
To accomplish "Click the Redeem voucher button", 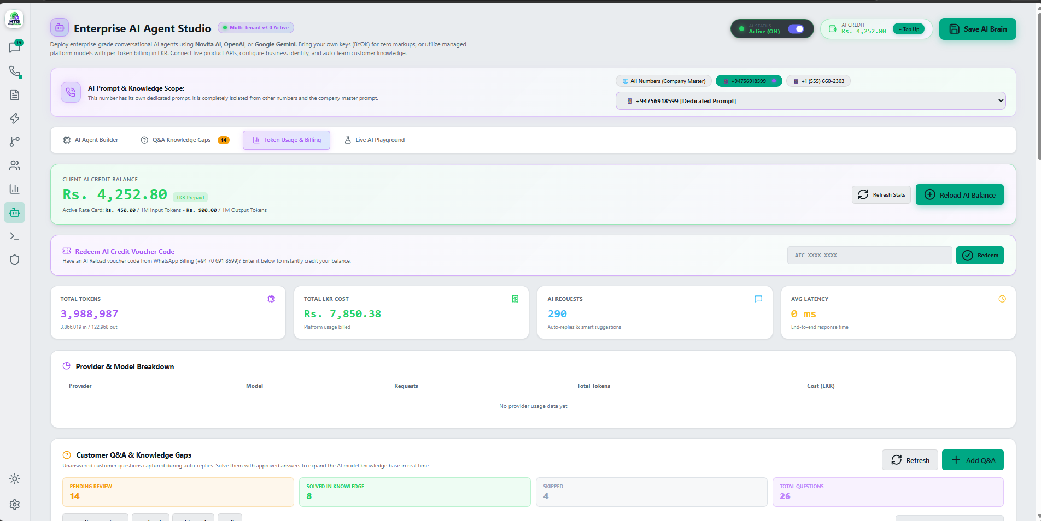I will (980, 256).
